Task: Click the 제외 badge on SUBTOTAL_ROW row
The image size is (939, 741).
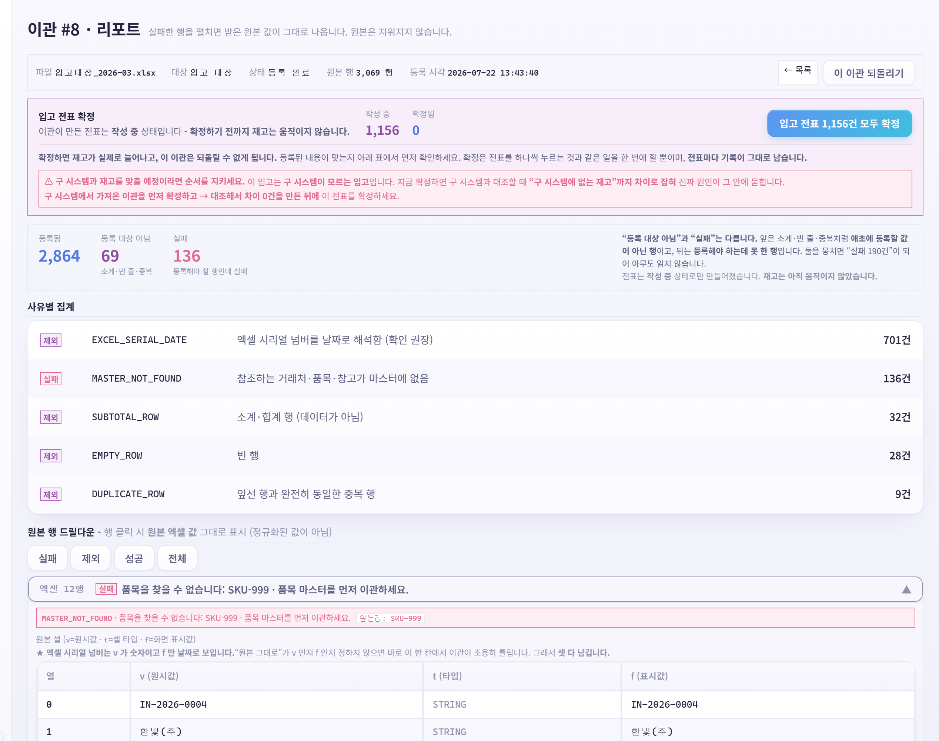Action: 51,418
